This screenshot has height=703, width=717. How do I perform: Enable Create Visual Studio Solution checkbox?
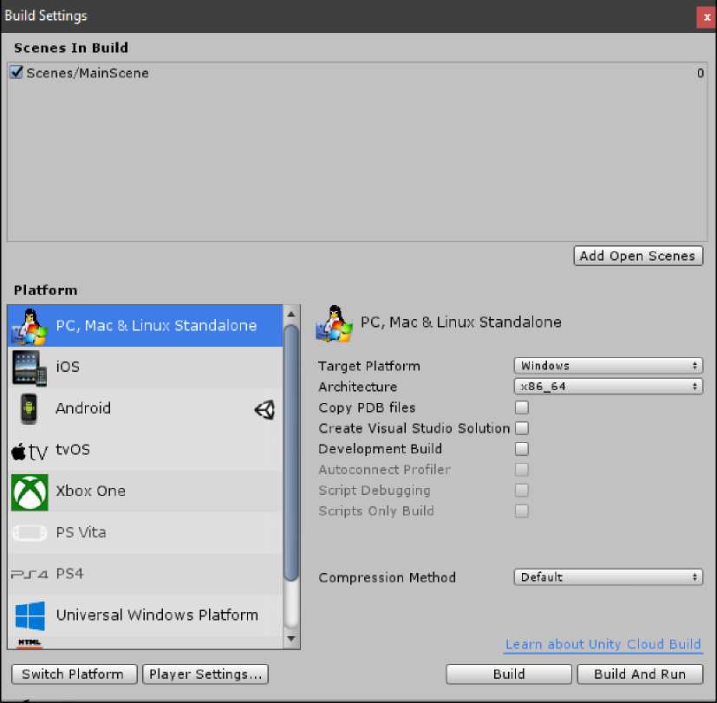(522, 428)
